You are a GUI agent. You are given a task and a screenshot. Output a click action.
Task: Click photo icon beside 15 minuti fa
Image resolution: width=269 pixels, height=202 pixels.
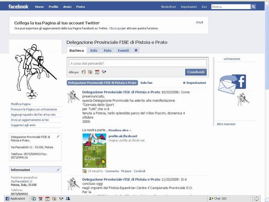pos(85,171)
